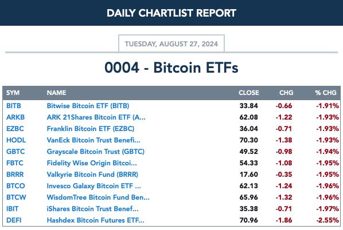Screen dimensions: 343x230
Task: Open WisdomTree Bitcoin Fund name link
Action: coord(98,197)
